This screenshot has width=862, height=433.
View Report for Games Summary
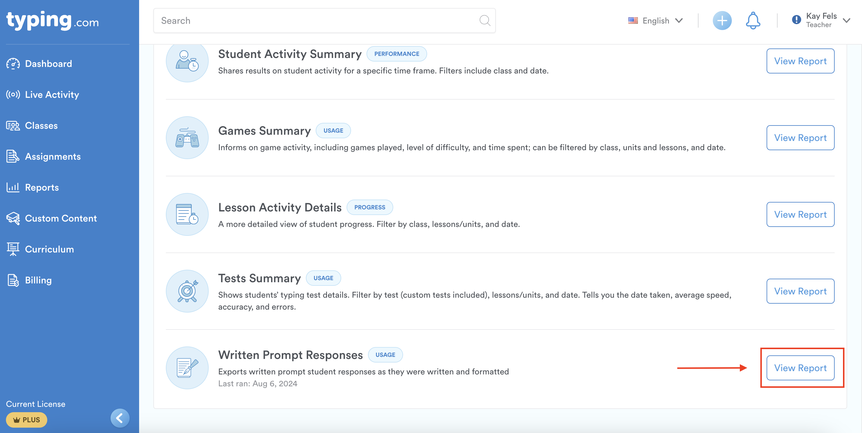800,138
